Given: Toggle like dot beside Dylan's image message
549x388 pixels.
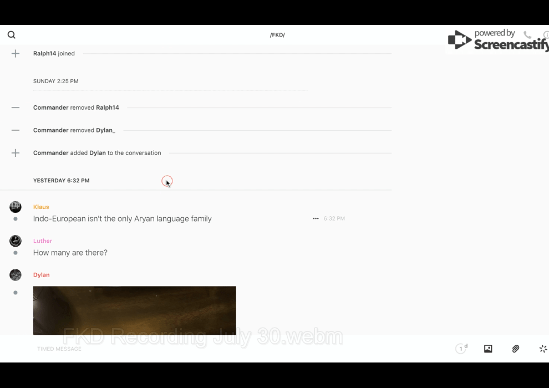Looking at the screenshot, I should click(x=16, y=293).
